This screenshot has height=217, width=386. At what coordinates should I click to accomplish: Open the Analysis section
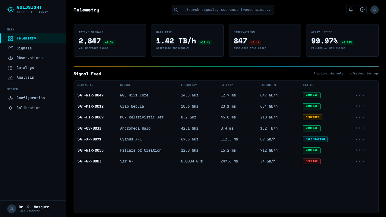[33, 77]
